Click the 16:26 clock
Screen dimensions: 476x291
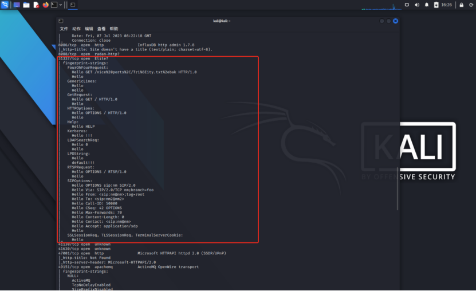446,5
